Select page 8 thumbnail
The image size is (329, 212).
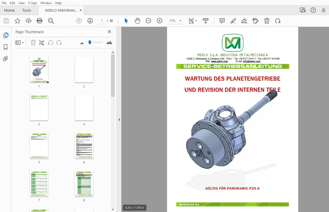pos(84,184)
